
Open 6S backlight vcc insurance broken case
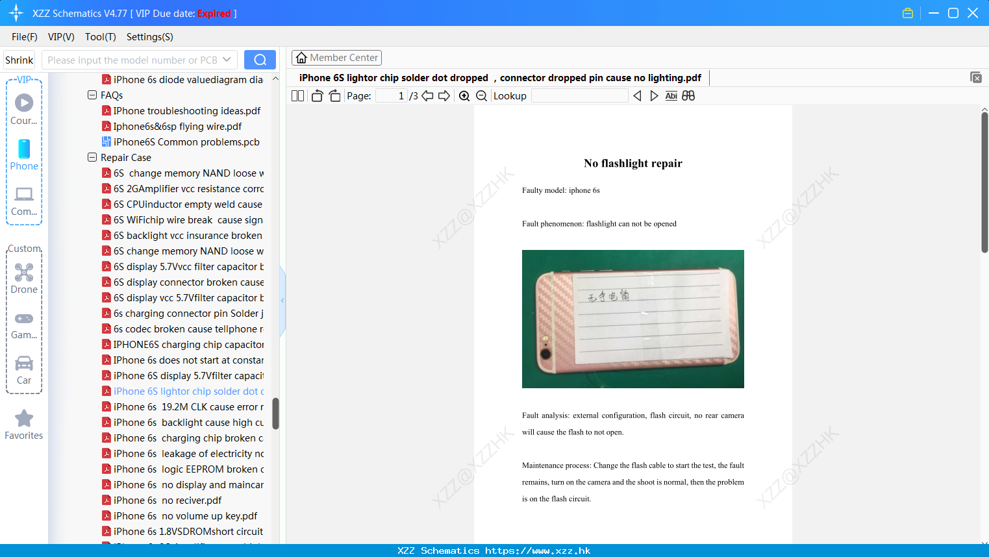click(x=188, y=236)
